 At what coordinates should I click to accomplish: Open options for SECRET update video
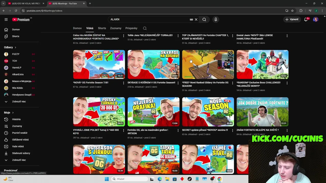(233, 130)
